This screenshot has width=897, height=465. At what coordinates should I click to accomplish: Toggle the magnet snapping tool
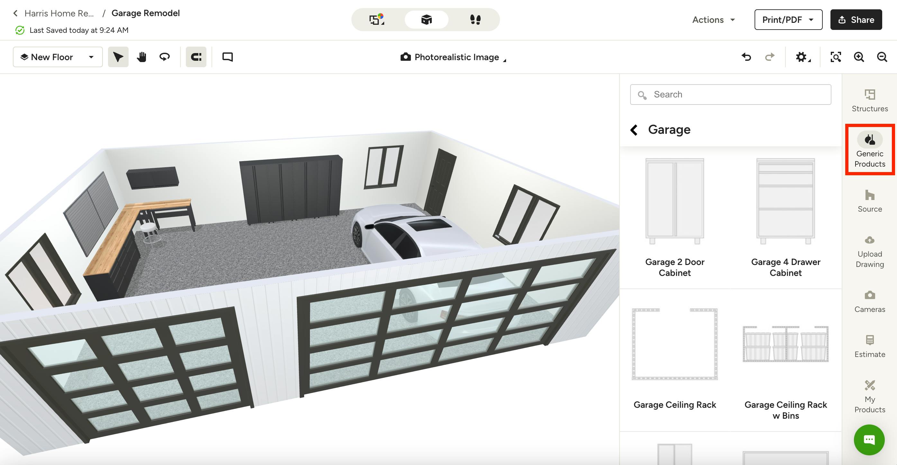click(196, 57)
